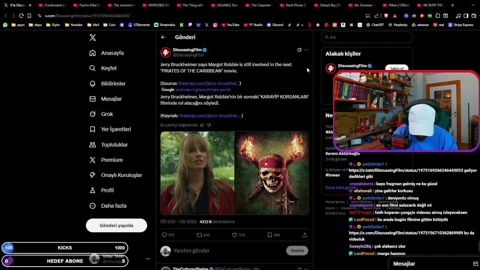Screen dimensions: 480x270
Task: Bookmark the post with 699 saves
Action: point(270,235)
